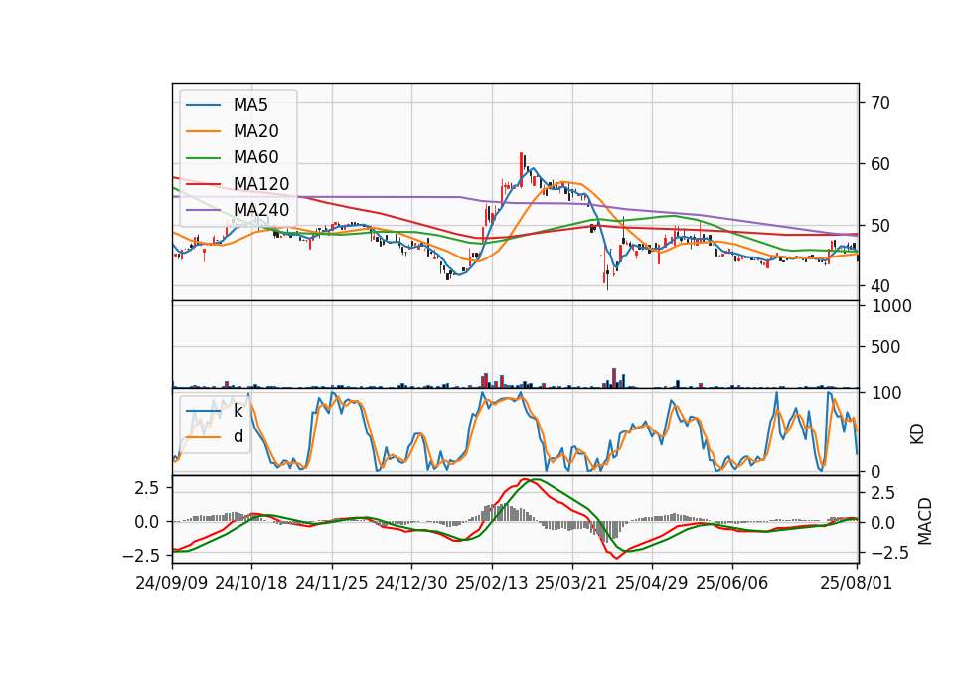Click the left MACD axis value 0.0
The height and width of the screenshot is (686, 954).
point(146,522)
